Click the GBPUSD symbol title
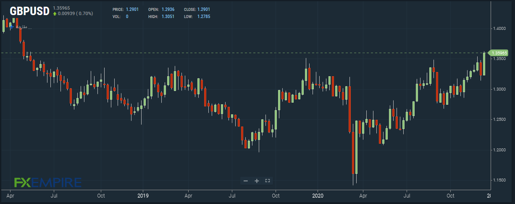The height and width of the screenshot is (204, 515). point(29,11)
